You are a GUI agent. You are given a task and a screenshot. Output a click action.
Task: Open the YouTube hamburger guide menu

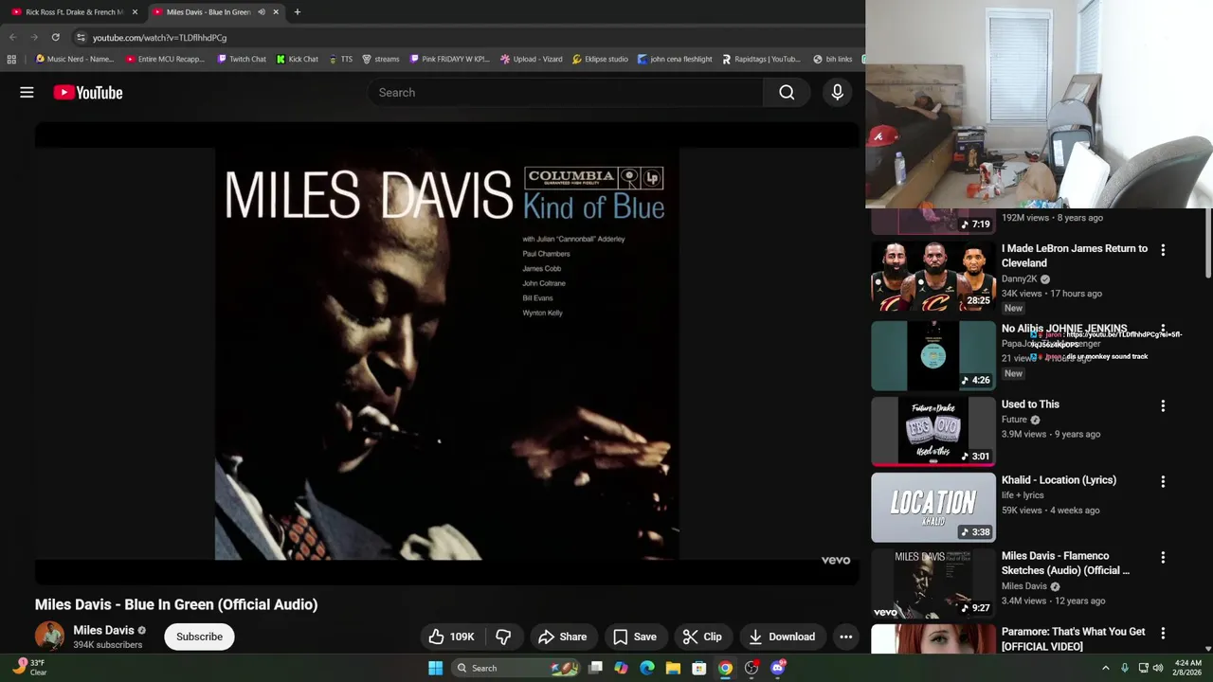click(27, 92)
